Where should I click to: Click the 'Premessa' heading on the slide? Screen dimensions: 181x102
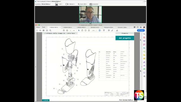click(125, 33)
